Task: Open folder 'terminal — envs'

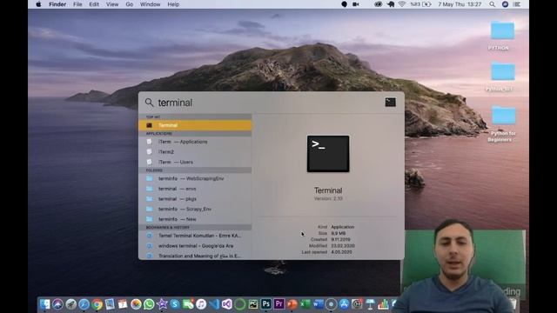Action: coord(195,189)
